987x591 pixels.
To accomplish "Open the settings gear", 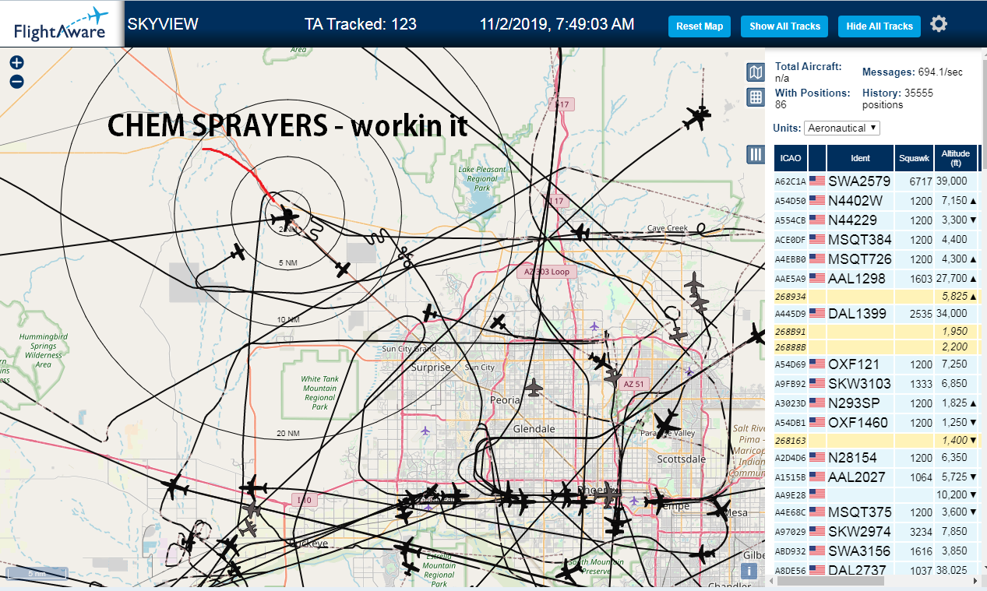I will tap(939, 24).
